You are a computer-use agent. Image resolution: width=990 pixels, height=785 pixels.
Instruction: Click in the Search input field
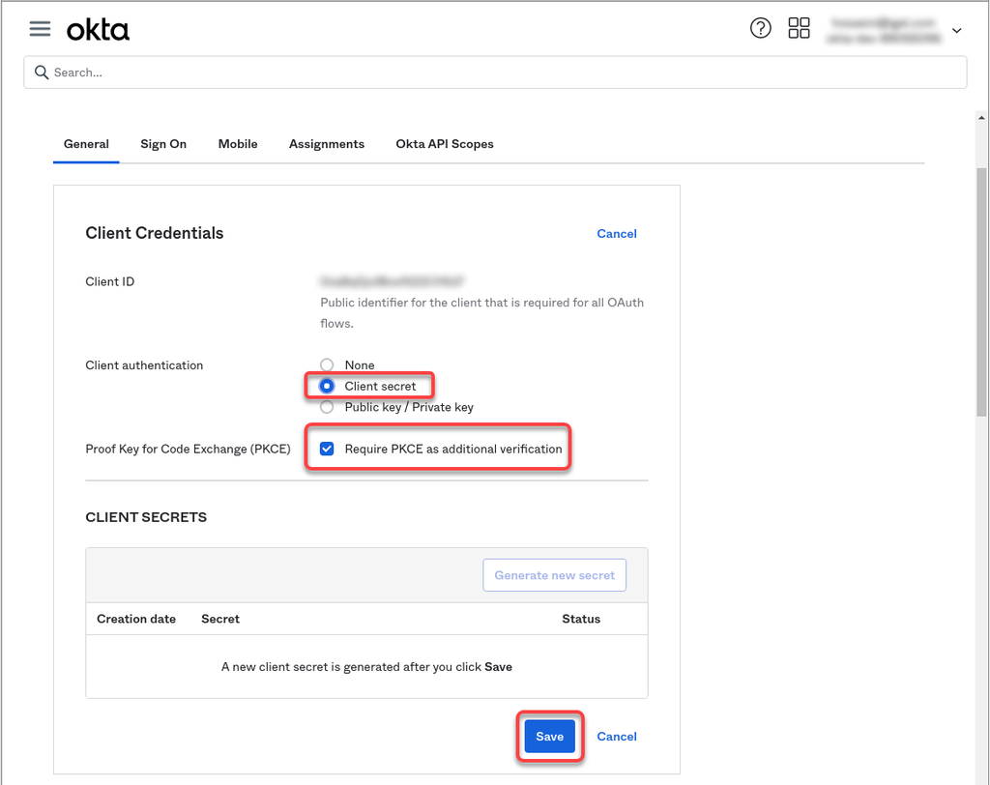point(503,73)
